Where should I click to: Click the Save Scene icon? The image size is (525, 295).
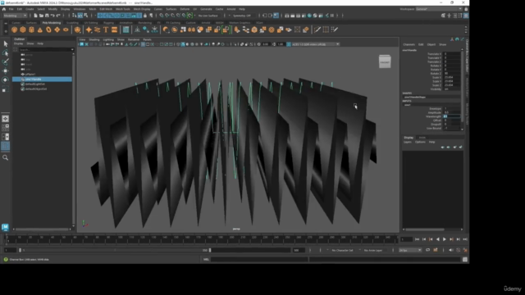(x=47, y=16)
